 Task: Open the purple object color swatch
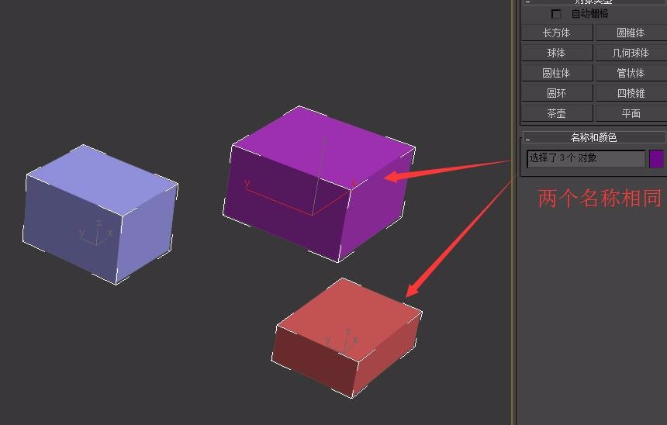656,158
